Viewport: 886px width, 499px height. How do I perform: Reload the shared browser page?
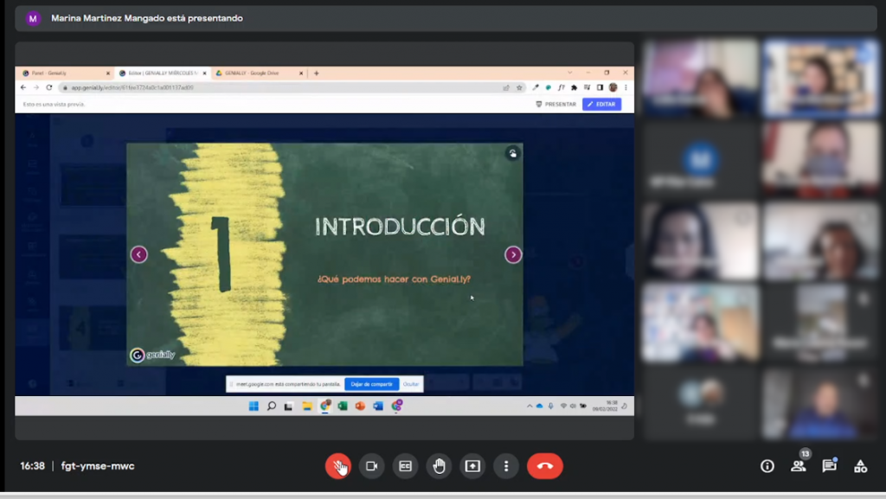(x=49, y=88)
